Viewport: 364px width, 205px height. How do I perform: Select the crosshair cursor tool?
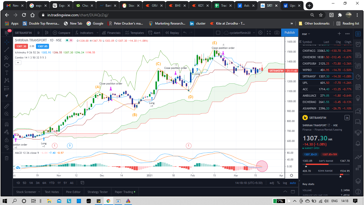click(x=7, y=42)
